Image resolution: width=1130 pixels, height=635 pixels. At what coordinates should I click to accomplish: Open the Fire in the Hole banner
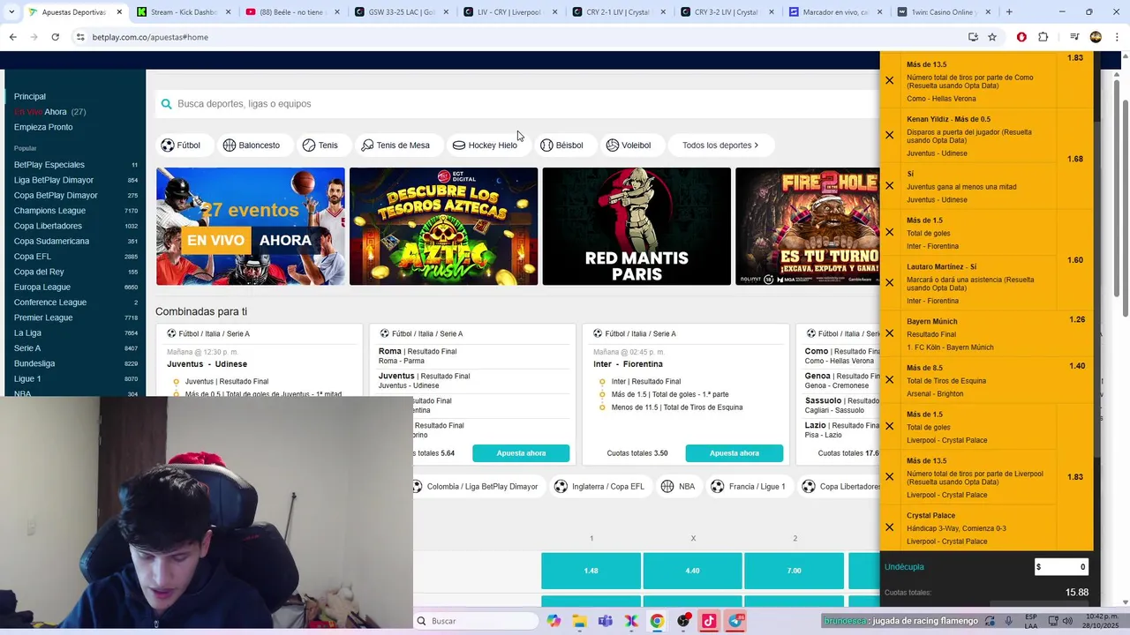pos(808,227)
